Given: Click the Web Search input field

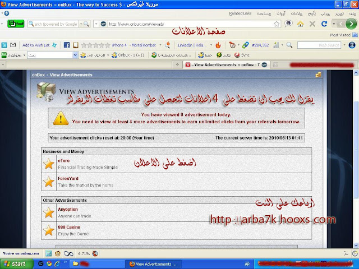Looking at the screenshot, I should [319, 45].
